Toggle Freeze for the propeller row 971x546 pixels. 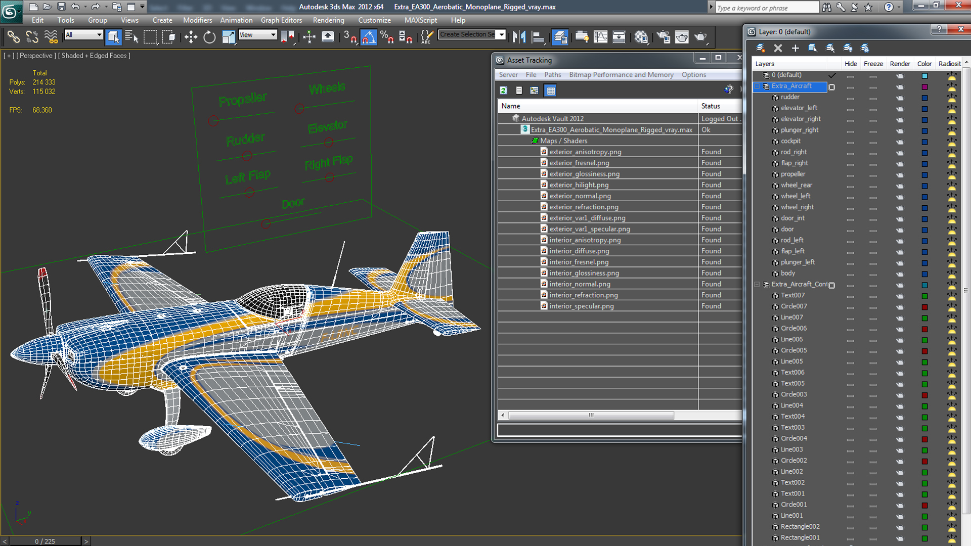[873, 175]
